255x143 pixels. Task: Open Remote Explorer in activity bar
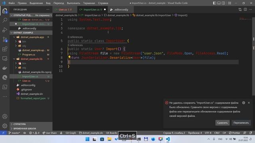click(x=5, y=58)
